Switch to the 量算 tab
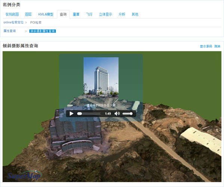The image size is (224, 187). [76, 14]
